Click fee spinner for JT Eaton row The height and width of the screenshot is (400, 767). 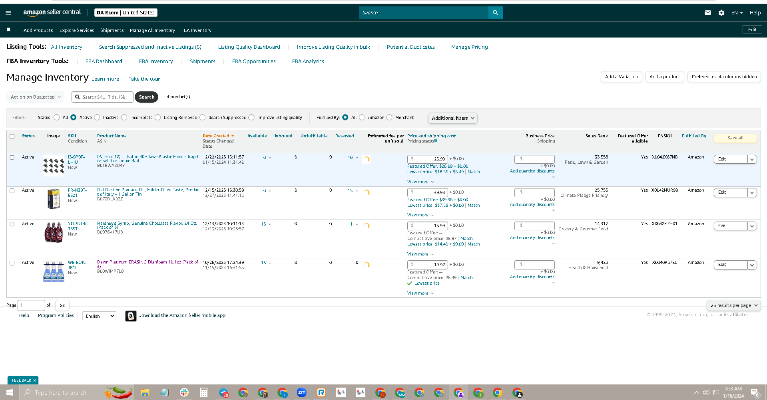[x=366, y=159]
